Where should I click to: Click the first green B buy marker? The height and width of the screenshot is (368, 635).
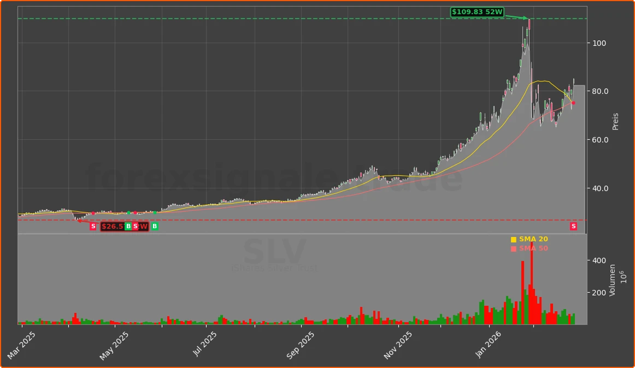(128, 226)
